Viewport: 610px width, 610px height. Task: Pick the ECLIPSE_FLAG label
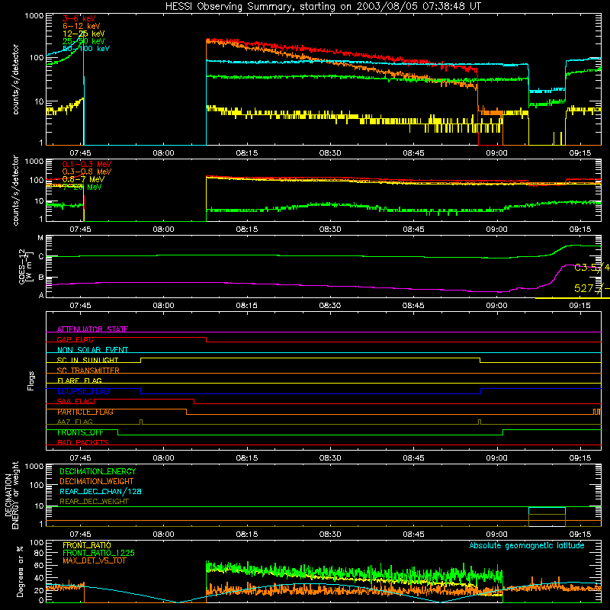click(x=83, y=391)
